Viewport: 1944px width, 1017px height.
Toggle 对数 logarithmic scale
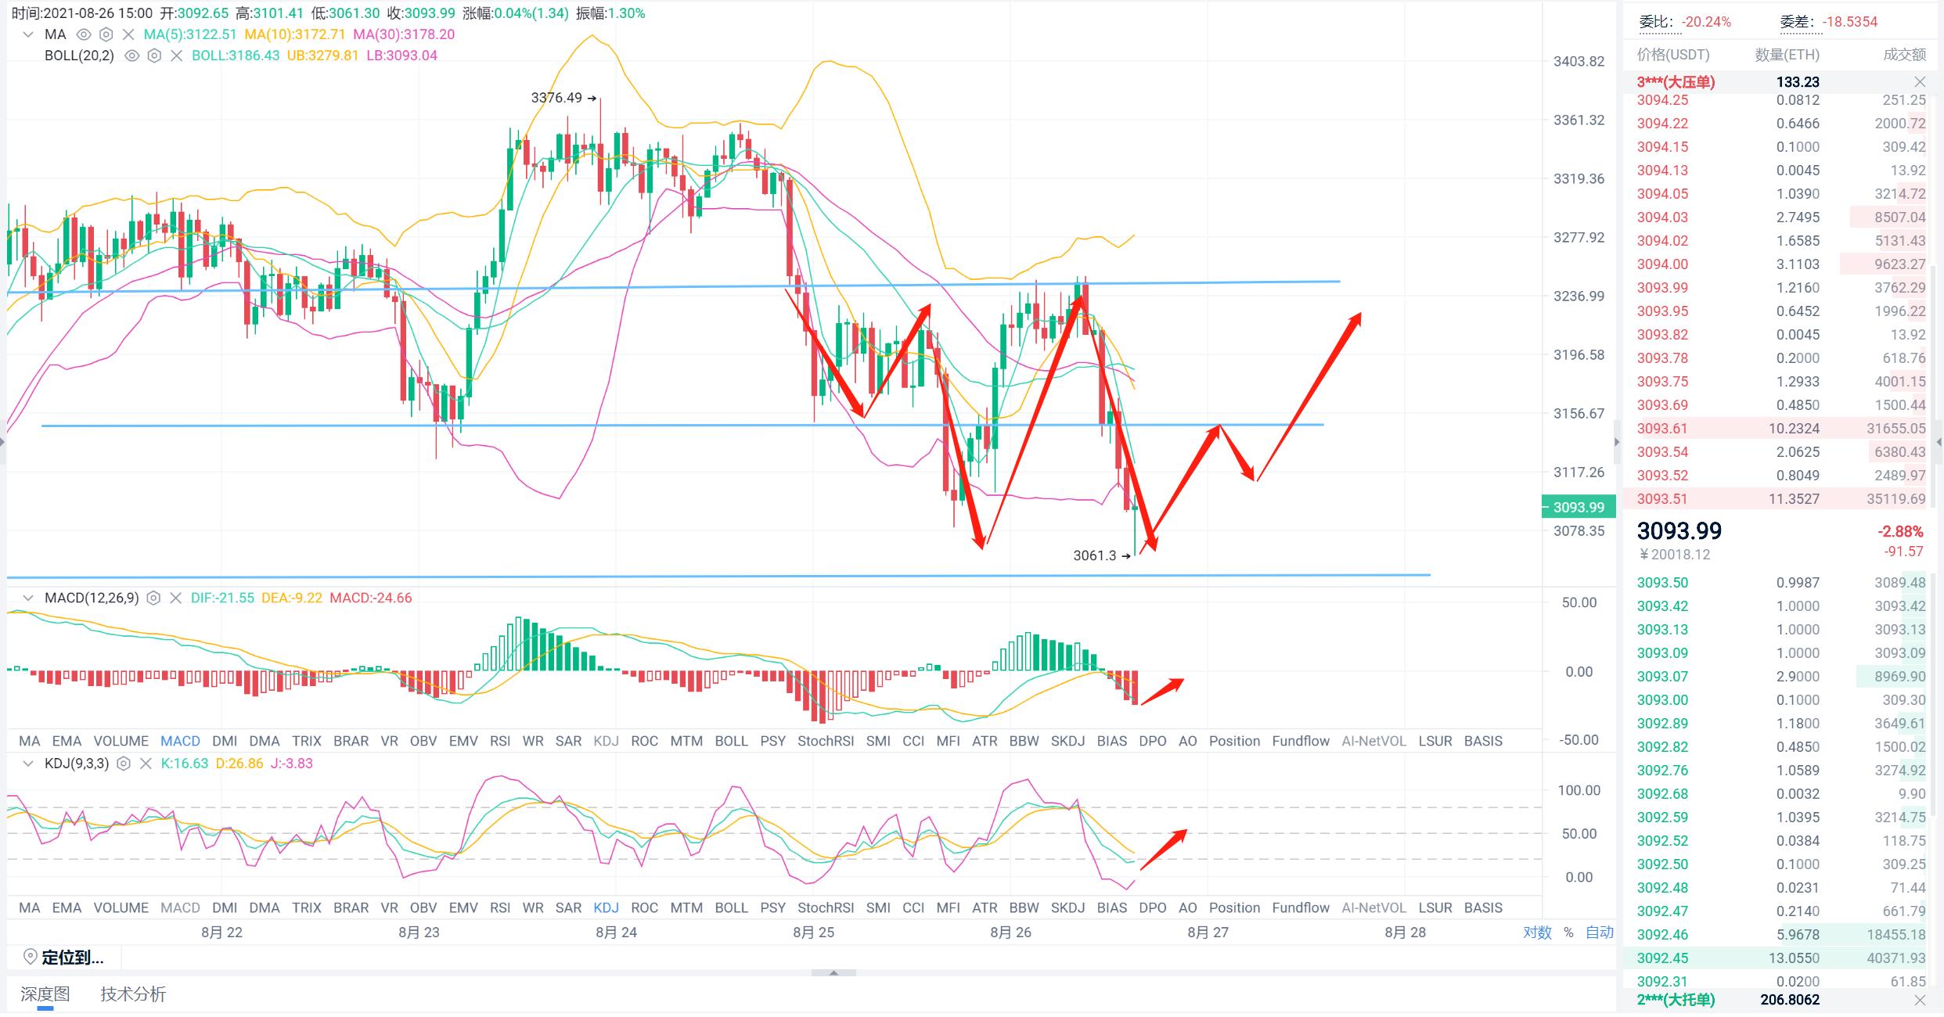(x=1537, y=932)
